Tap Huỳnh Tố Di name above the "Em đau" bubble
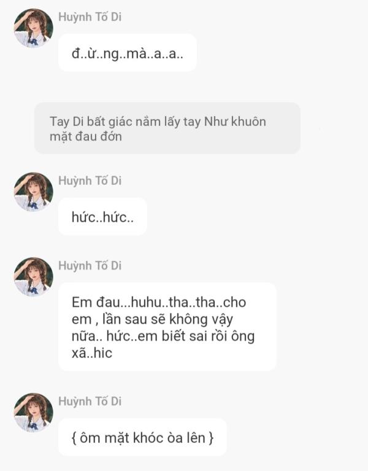Image resolution: width=368 pixels, height=471 pixels. coord(90,265)
